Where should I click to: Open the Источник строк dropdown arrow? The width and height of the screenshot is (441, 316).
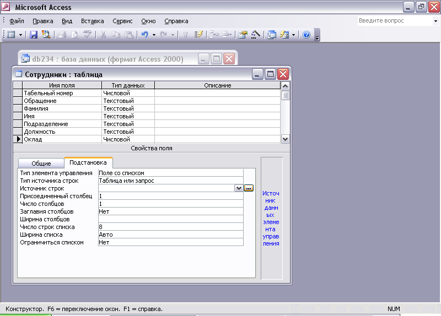click(239, 188)
